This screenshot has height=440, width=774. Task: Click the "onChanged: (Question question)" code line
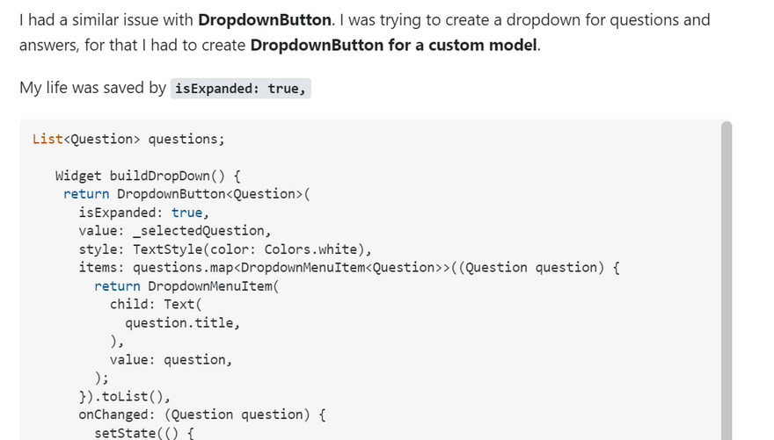click(x=201, y=415)
